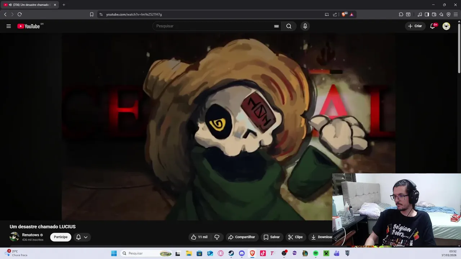Open the Leo AI sparkle icon
The height and width of the screenshot is (259, 461).
pyautogui.click(x=441, y=14)
